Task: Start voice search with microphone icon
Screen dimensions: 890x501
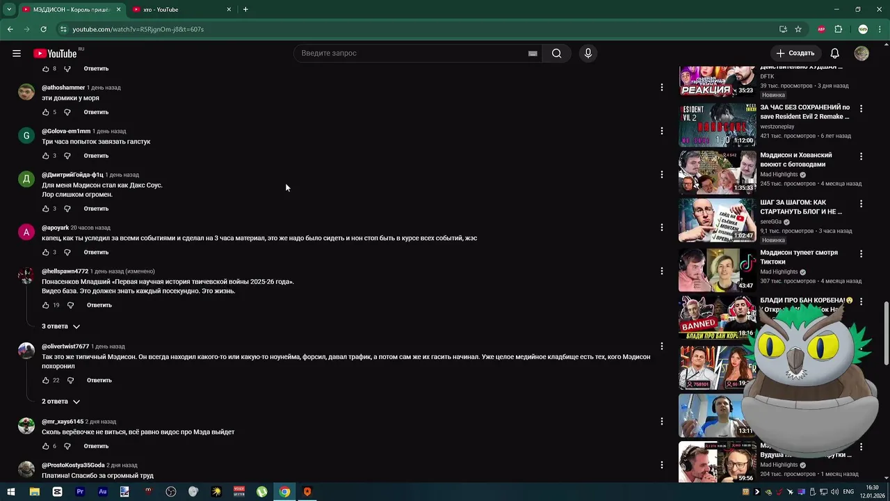Action: 588,54
